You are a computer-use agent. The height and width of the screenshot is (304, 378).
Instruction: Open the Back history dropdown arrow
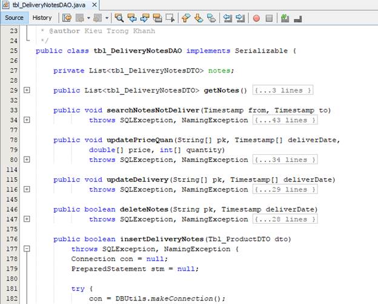[x=88, y=18]
